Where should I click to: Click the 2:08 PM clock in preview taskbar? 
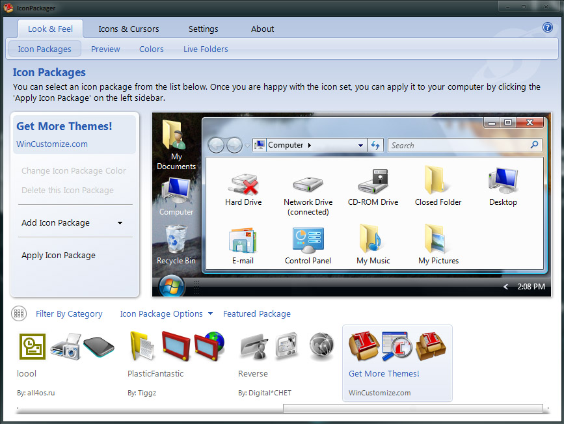click(531, 287)
